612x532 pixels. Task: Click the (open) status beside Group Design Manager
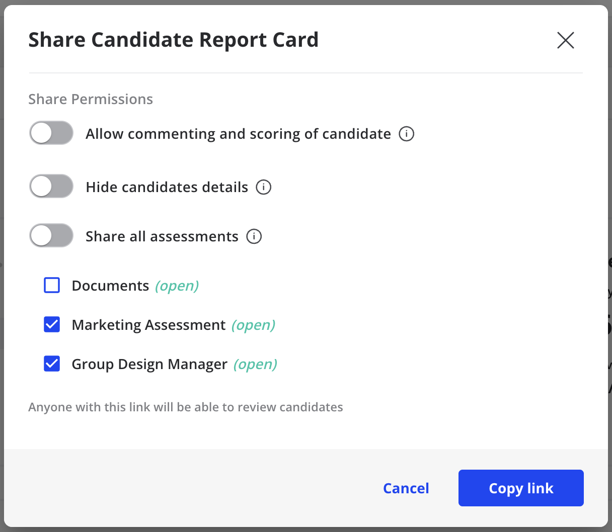point(255,364)
